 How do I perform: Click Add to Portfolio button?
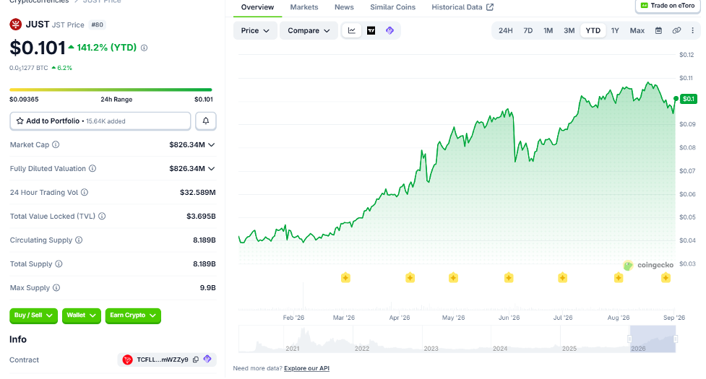[100, 121]
